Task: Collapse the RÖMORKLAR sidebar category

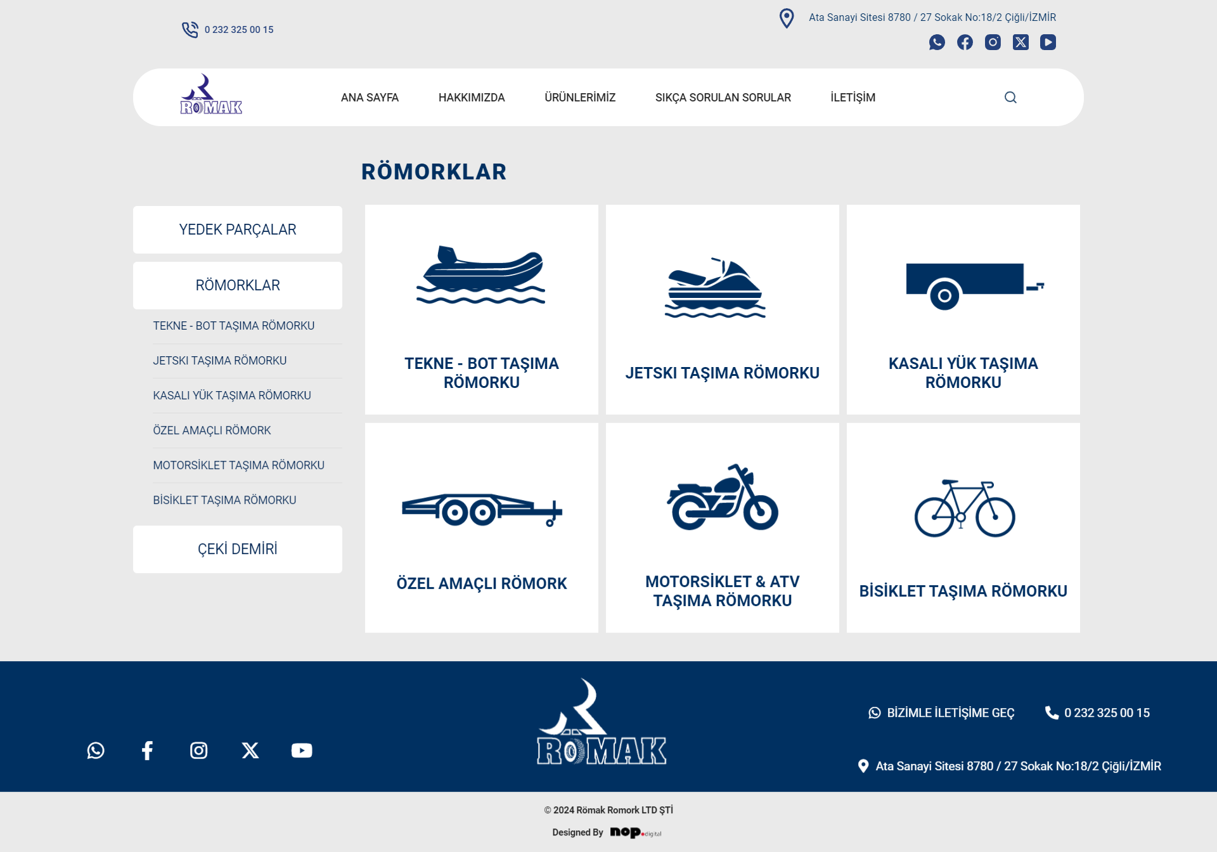Action: pyautogui.click(x=238, y=285)
